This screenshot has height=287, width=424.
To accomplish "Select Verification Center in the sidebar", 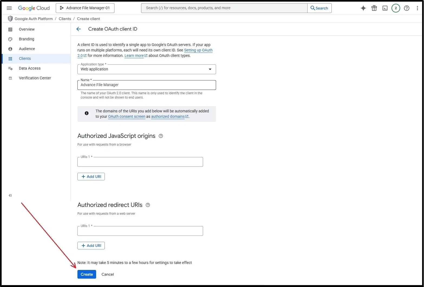I will coord(35,78).
